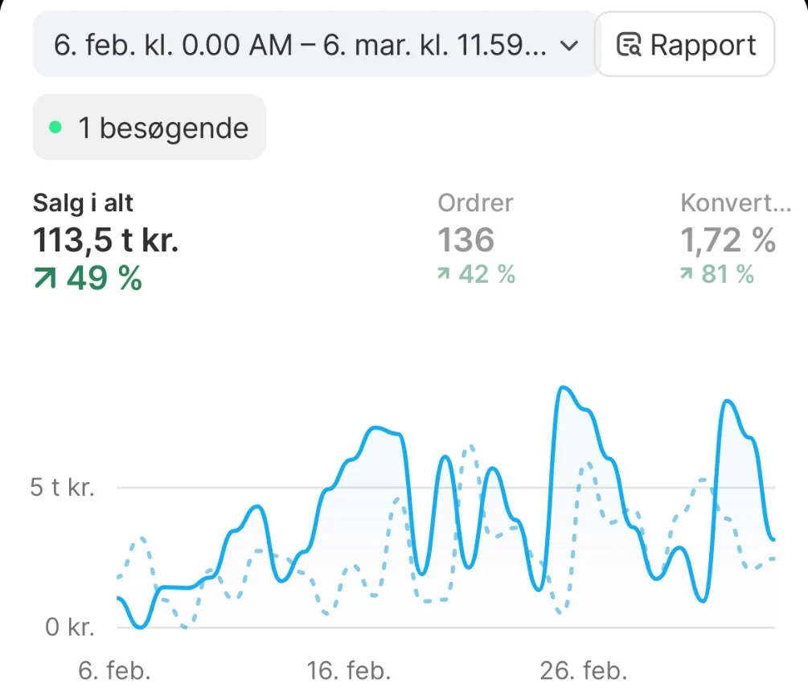Click the 1,72 % conversion rate value
The image size is (808, 699).
[x=728, y=240]
